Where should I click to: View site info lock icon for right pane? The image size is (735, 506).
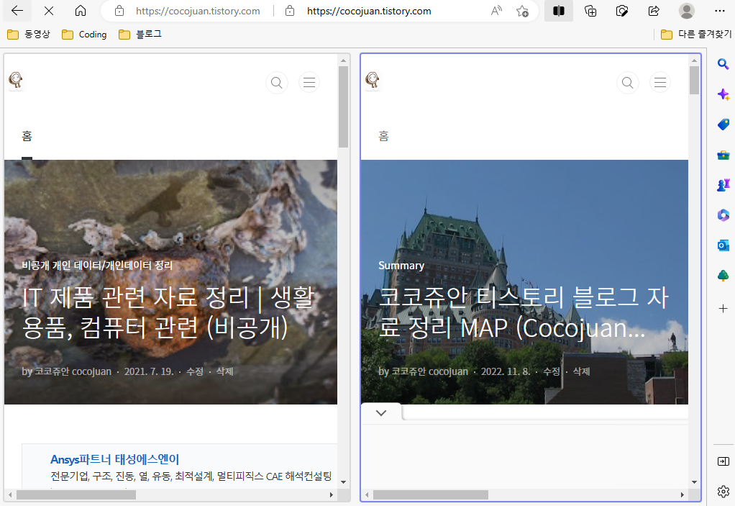[290, 11]
